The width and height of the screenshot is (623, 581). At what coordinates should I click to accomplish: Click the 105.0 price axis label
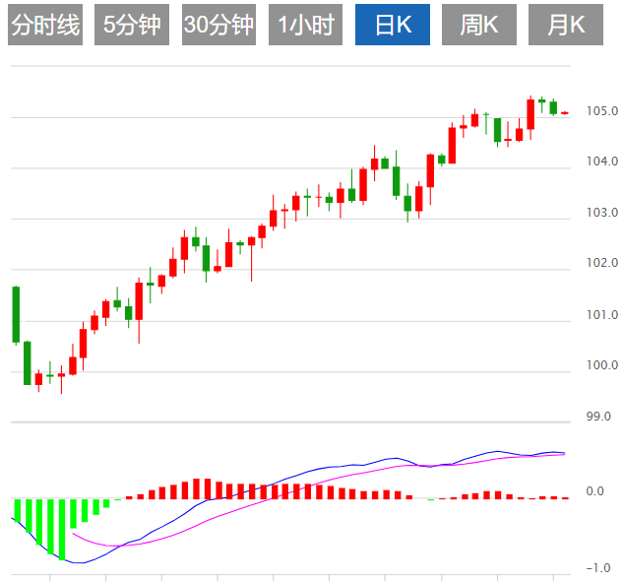(x=601, y=111)
